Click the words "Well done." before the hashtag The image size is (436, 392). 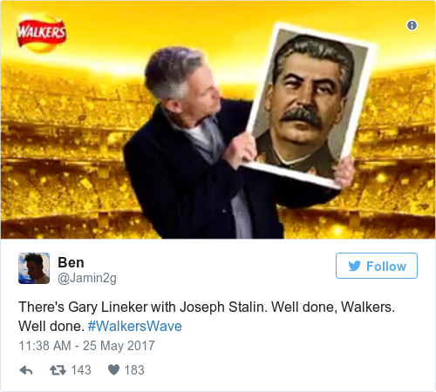pyautogui.click(x=51, y=326)
